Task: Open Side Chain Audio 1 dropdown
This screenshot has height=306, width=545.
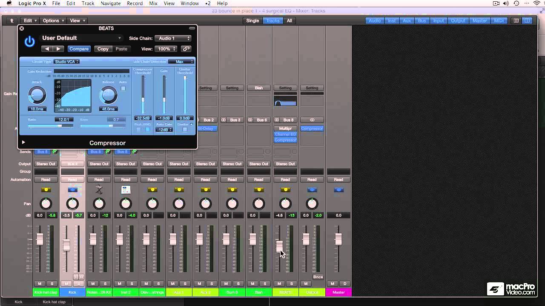Action: click(174, 38)
